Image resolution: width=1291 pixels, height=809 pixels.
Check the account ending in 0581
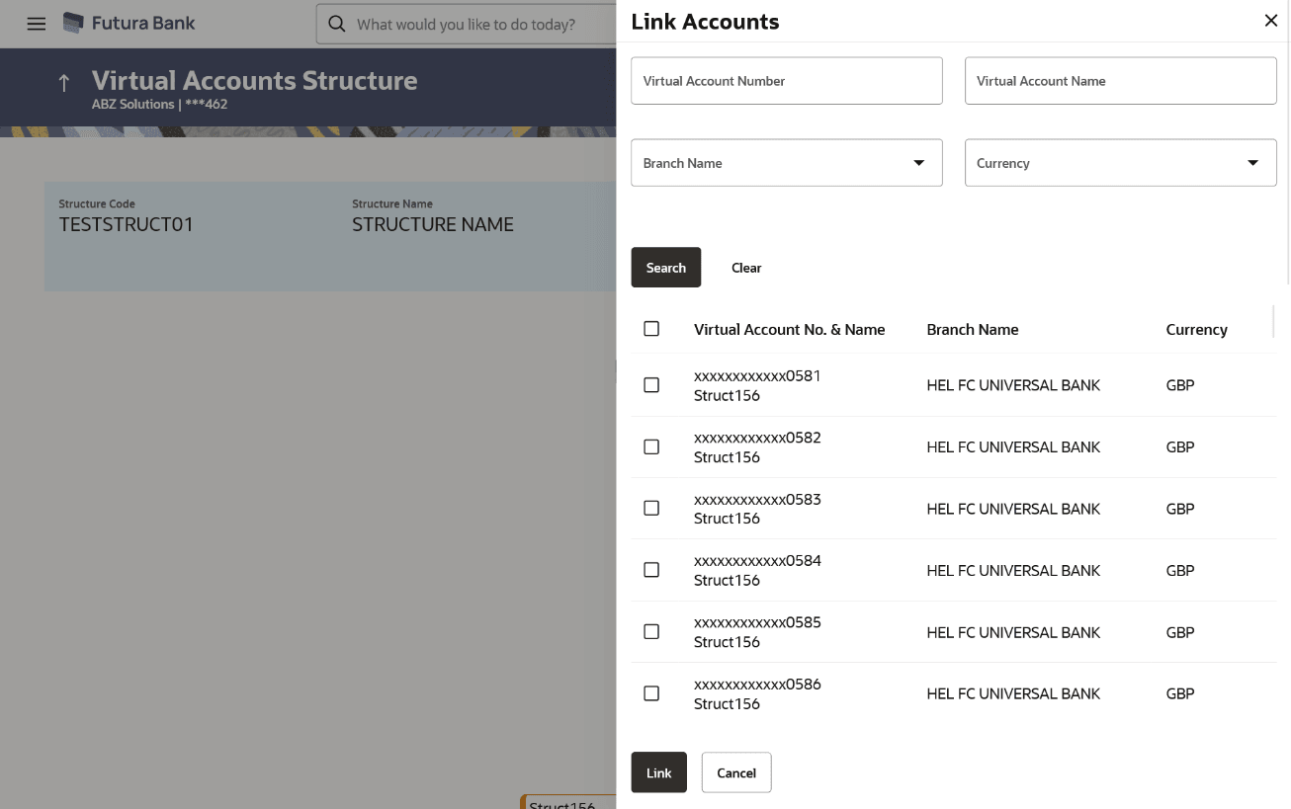651,385
